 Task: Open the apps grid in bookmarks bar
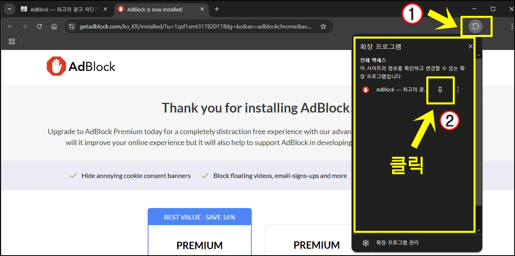pyautogui.click(x=12, y=41)
